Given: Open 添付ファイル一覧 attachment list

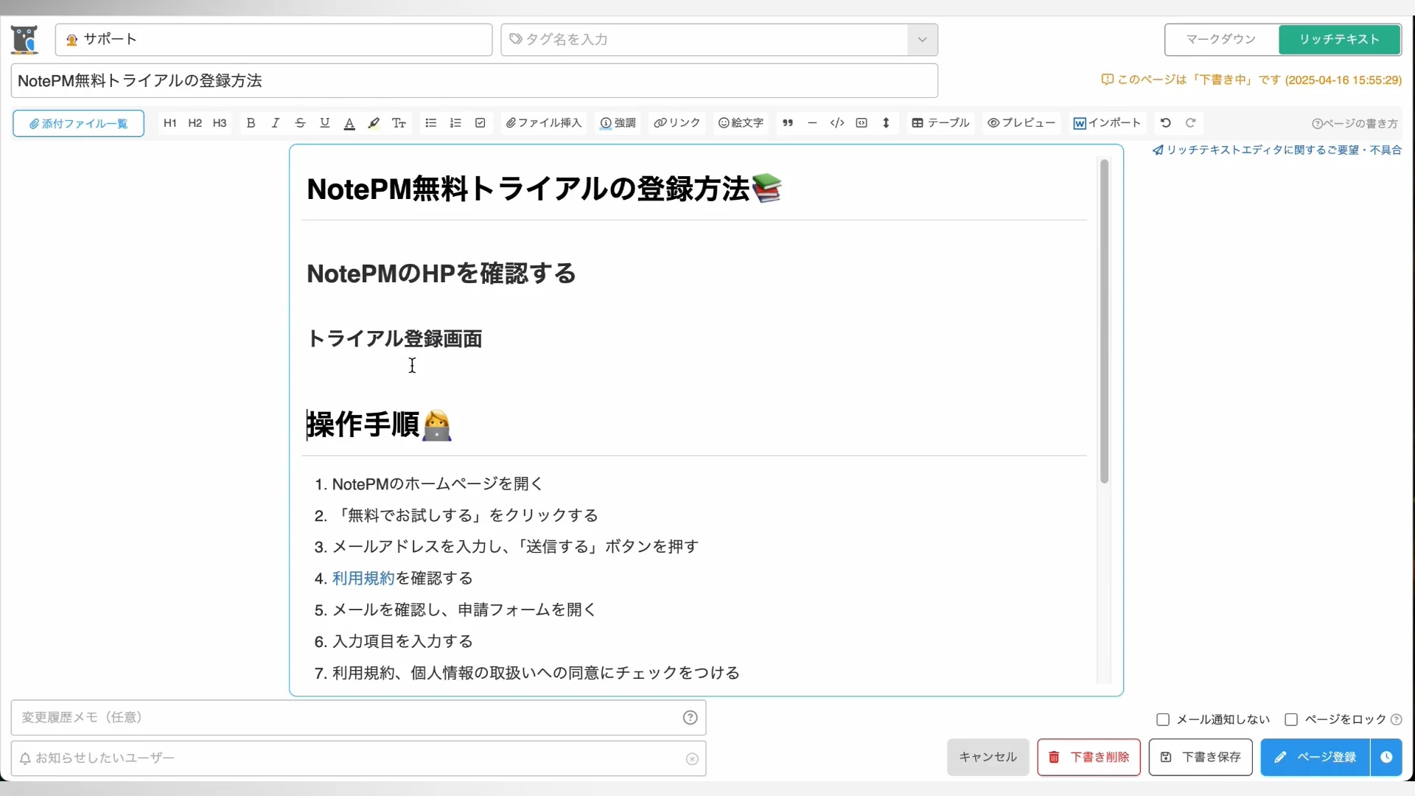Looking at the screenshot, I should (78, 124).
